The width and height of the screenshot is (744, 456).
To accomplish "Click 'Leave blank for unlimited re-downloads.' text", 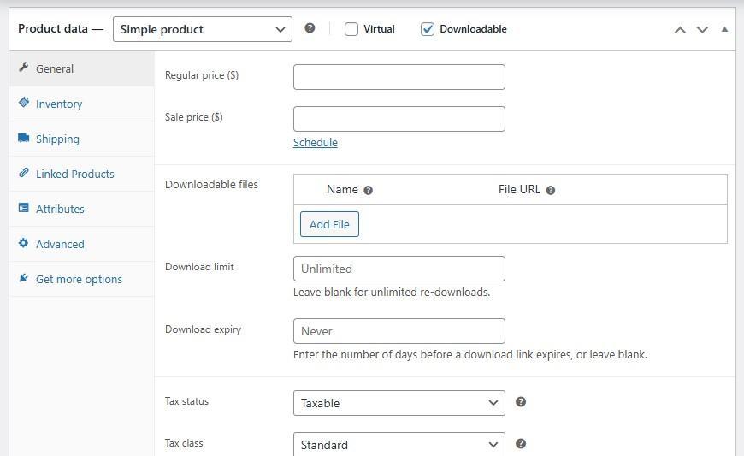I will tap(392, 293).
